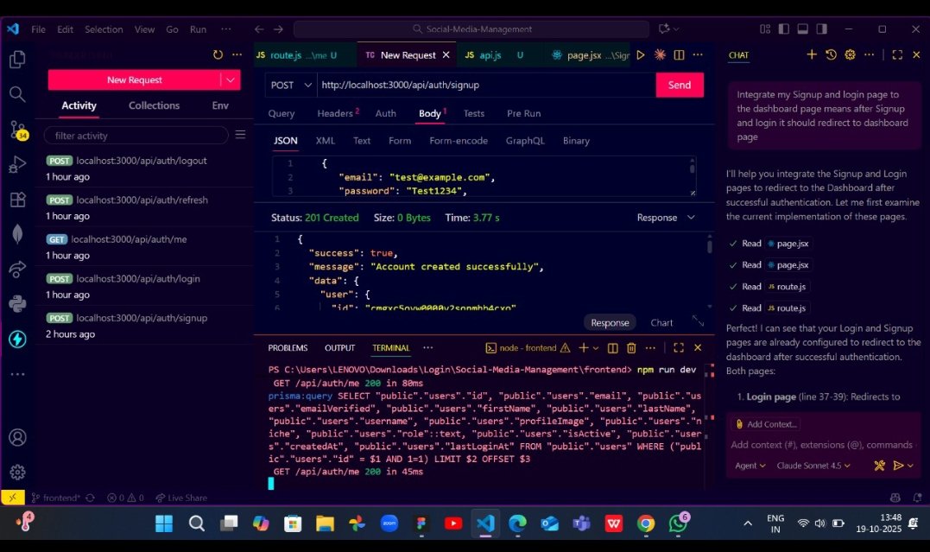Open Live Share in status bar
This screenshot has width=930, height=552.
[x=180, y=498]
